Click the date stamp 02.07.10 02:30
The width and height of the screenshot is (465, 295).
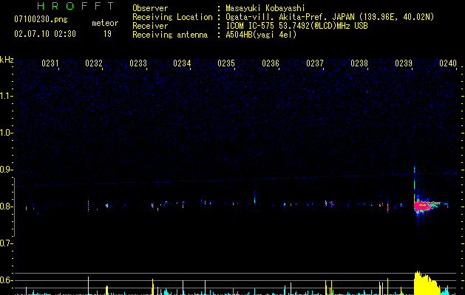coord(45,34)
